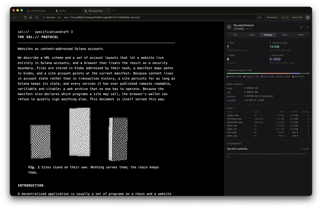Image resolution: width=322 pixels, height=209 pixels.
Task: Reload the page from the toolbar
Action: 25,17
